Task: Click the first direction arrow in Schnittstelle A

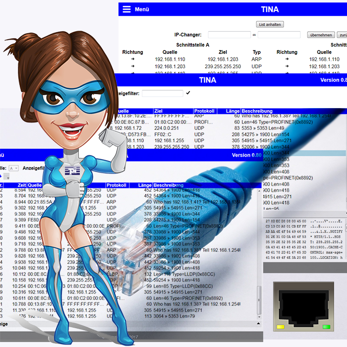Action: tap(133, 59)
